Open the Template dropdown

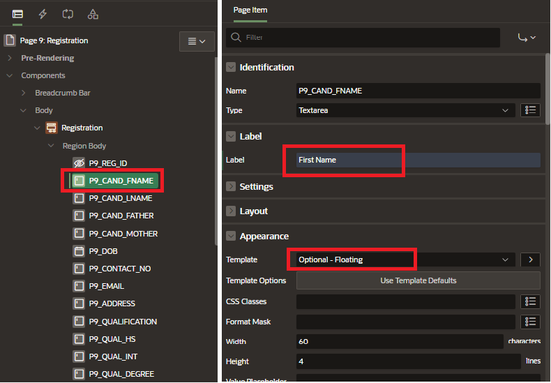click(x=406, y=260)
